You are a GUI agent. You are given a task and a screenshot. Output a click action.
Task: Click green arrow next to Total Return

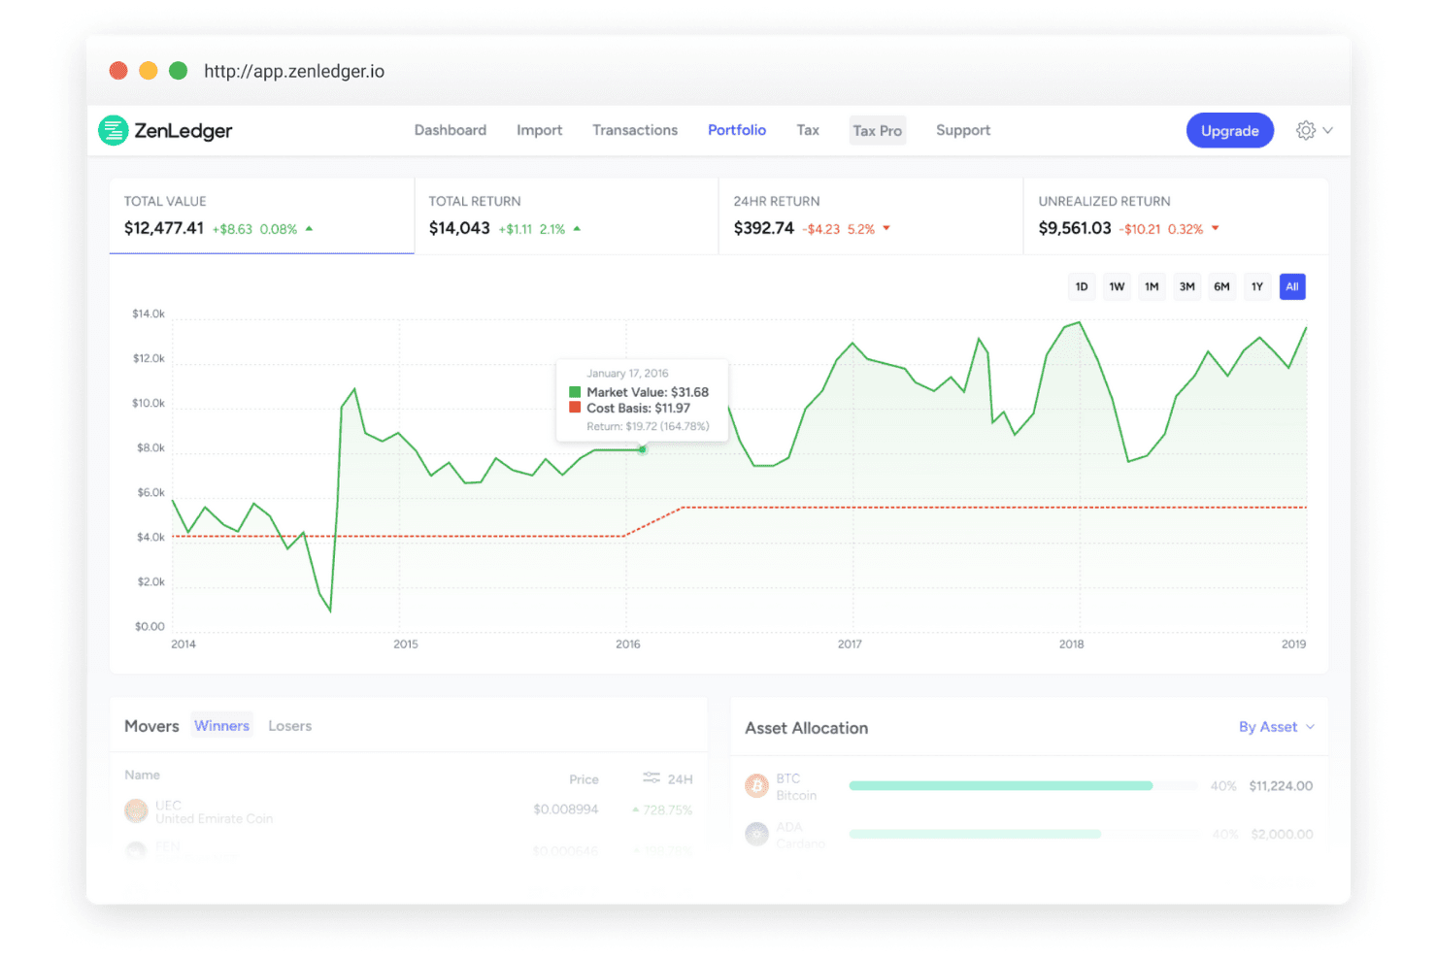(577, 229)
